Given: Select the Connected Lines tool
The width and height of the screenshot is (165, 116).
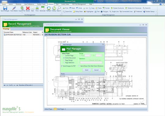Looking at the screenshot, I should [126, 12].
